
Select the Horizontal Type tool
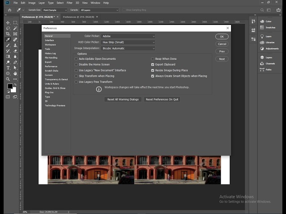[8, 68]
